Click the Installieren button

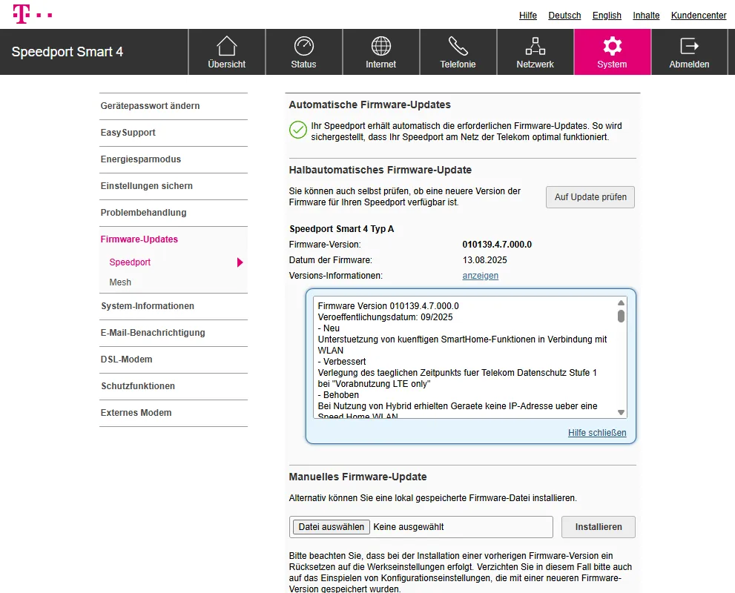(x=598, y=526)
